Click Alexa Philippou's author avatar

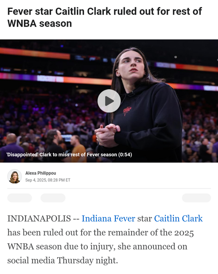point(15,176)
